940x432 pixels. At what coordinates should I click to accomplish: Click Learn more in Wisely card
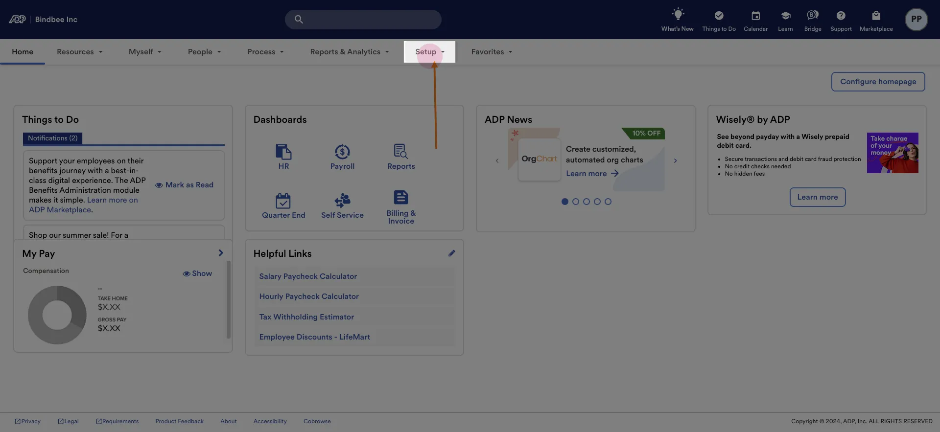click(x=818, y=197)
